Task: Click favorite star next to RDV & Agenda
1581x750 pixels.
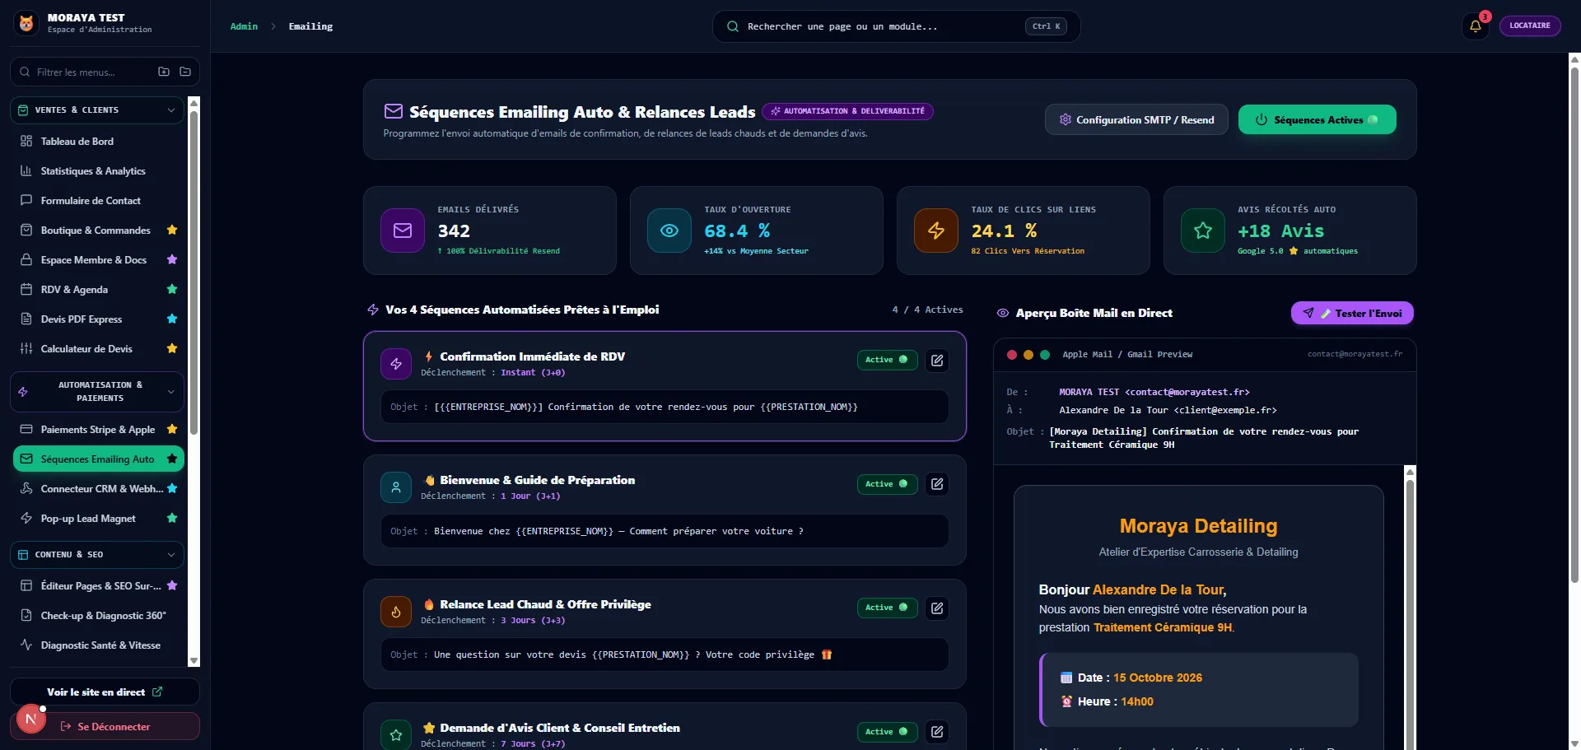Action: (172, 289)
